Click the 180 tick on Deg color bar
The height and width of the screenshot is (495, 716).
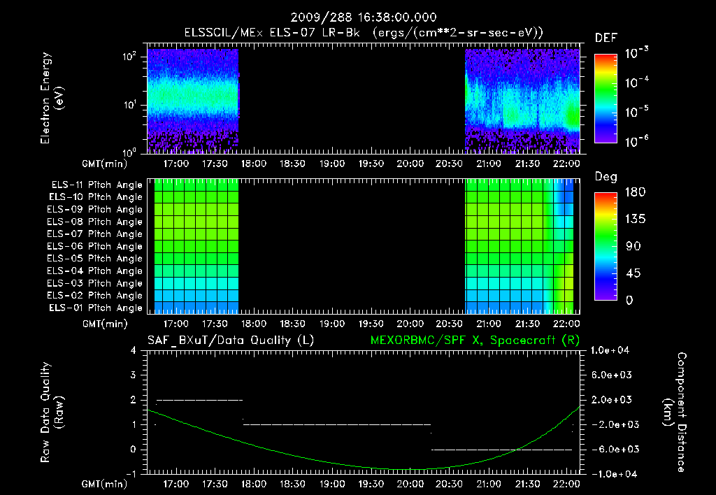pyautogui.click(x=635, y=192)
